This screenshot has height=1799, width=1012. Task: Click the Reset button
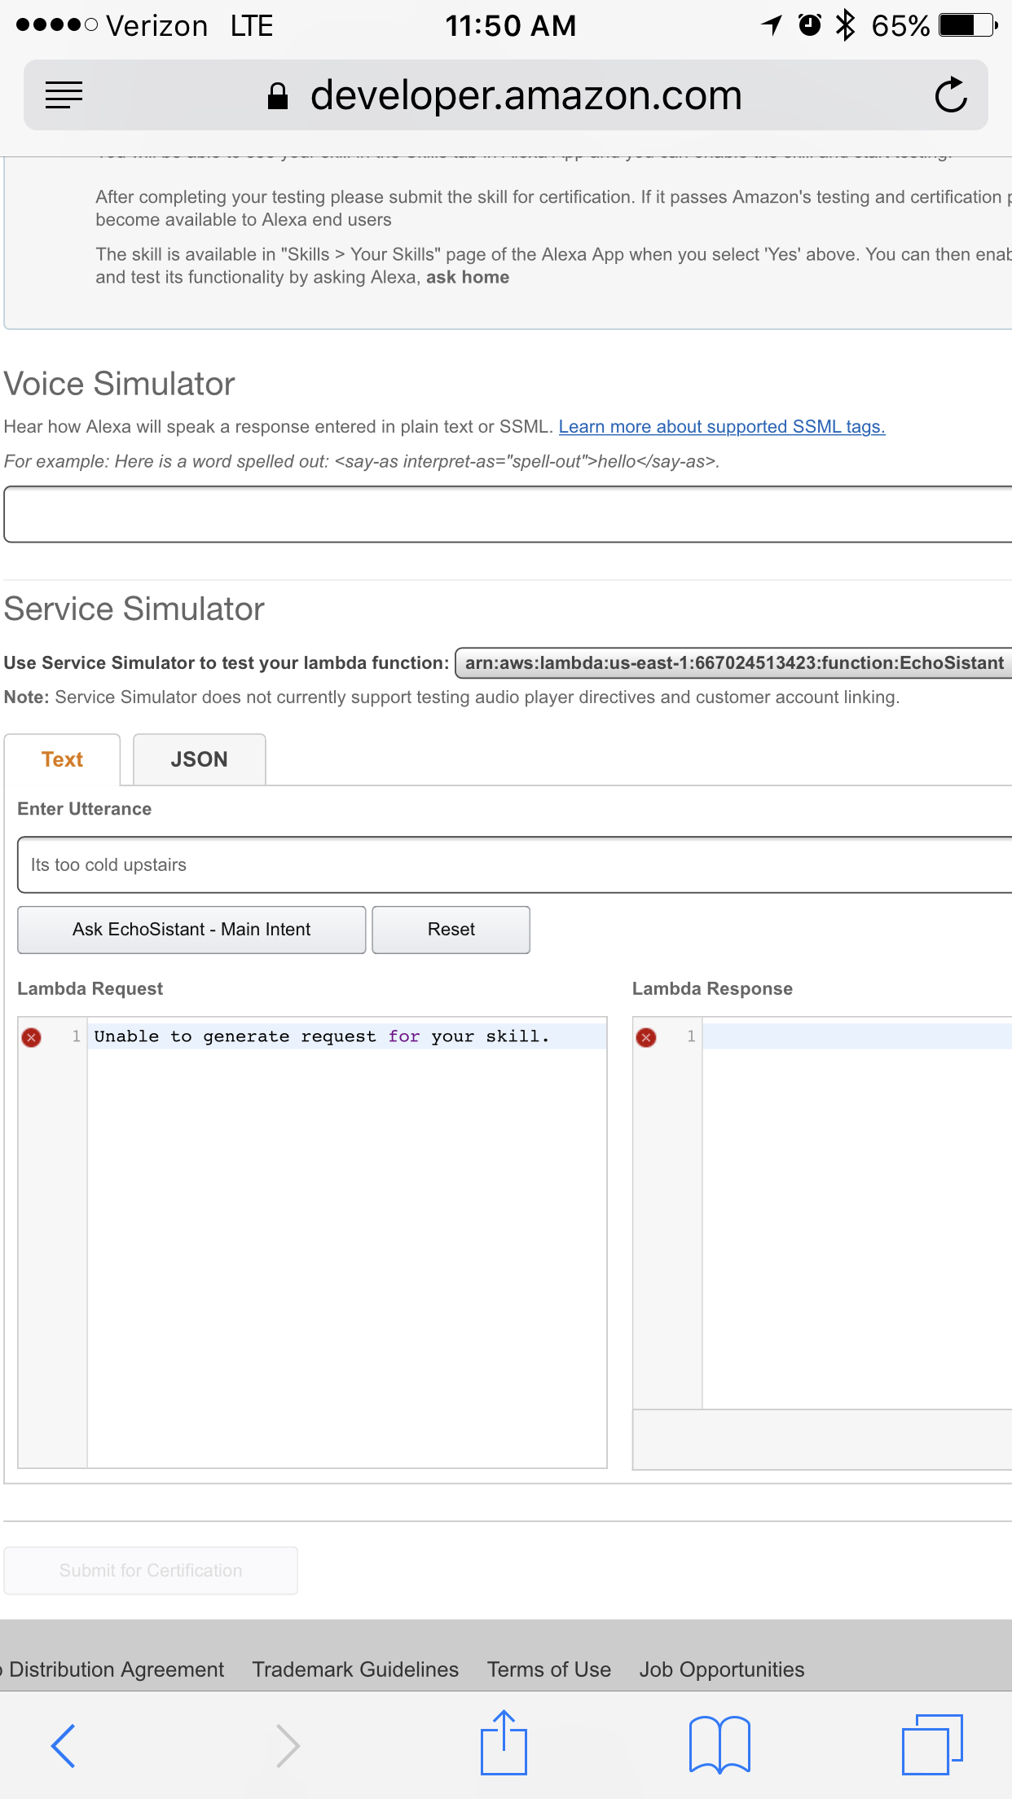point(451,930)
